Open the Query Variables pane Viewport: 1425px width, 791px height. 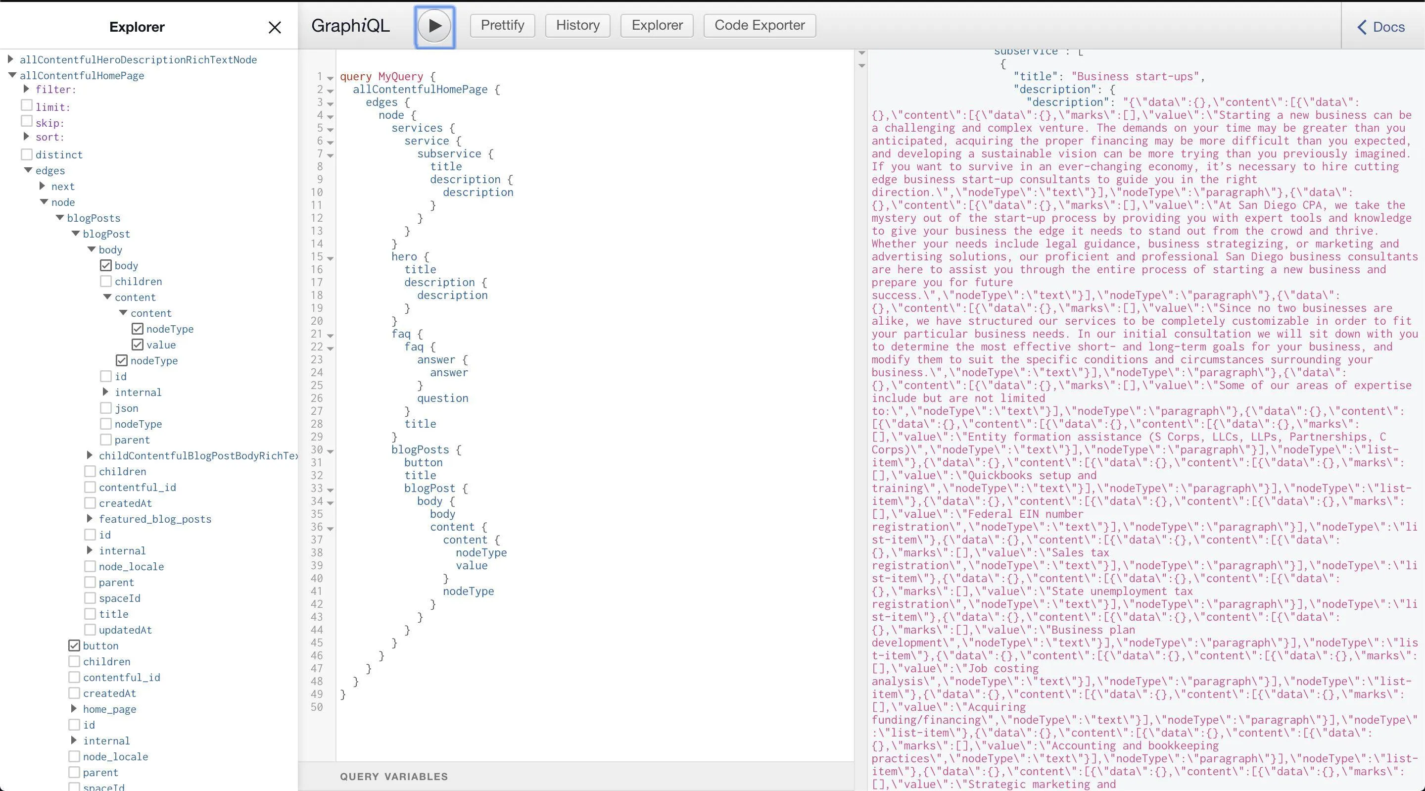point(393,776)
